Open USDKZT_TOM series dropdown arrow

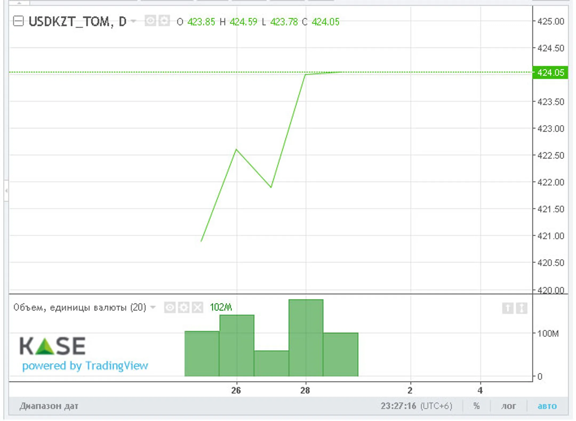coord(133,21)
